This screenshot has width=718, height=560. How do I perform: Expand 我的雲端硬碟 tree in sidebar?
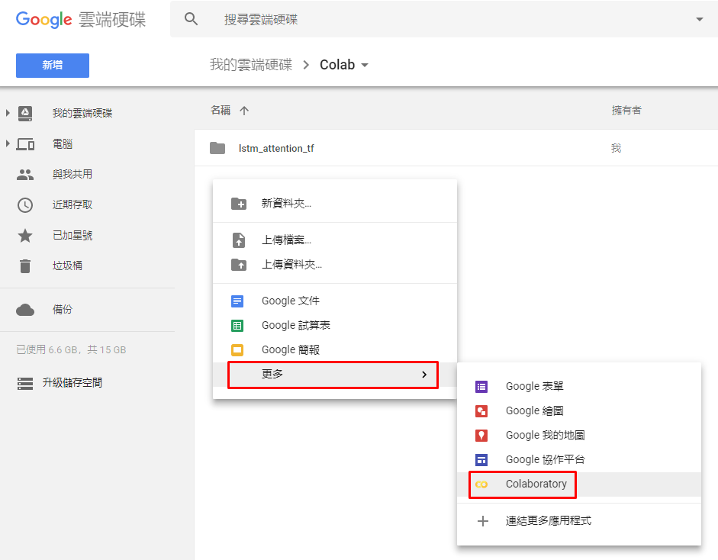click(8, 113)
